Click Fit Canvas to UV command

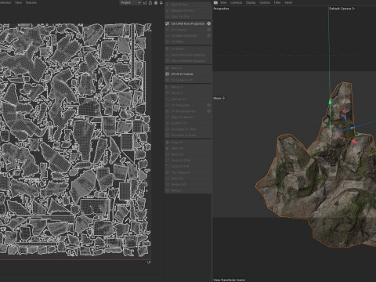click(188, 80)
